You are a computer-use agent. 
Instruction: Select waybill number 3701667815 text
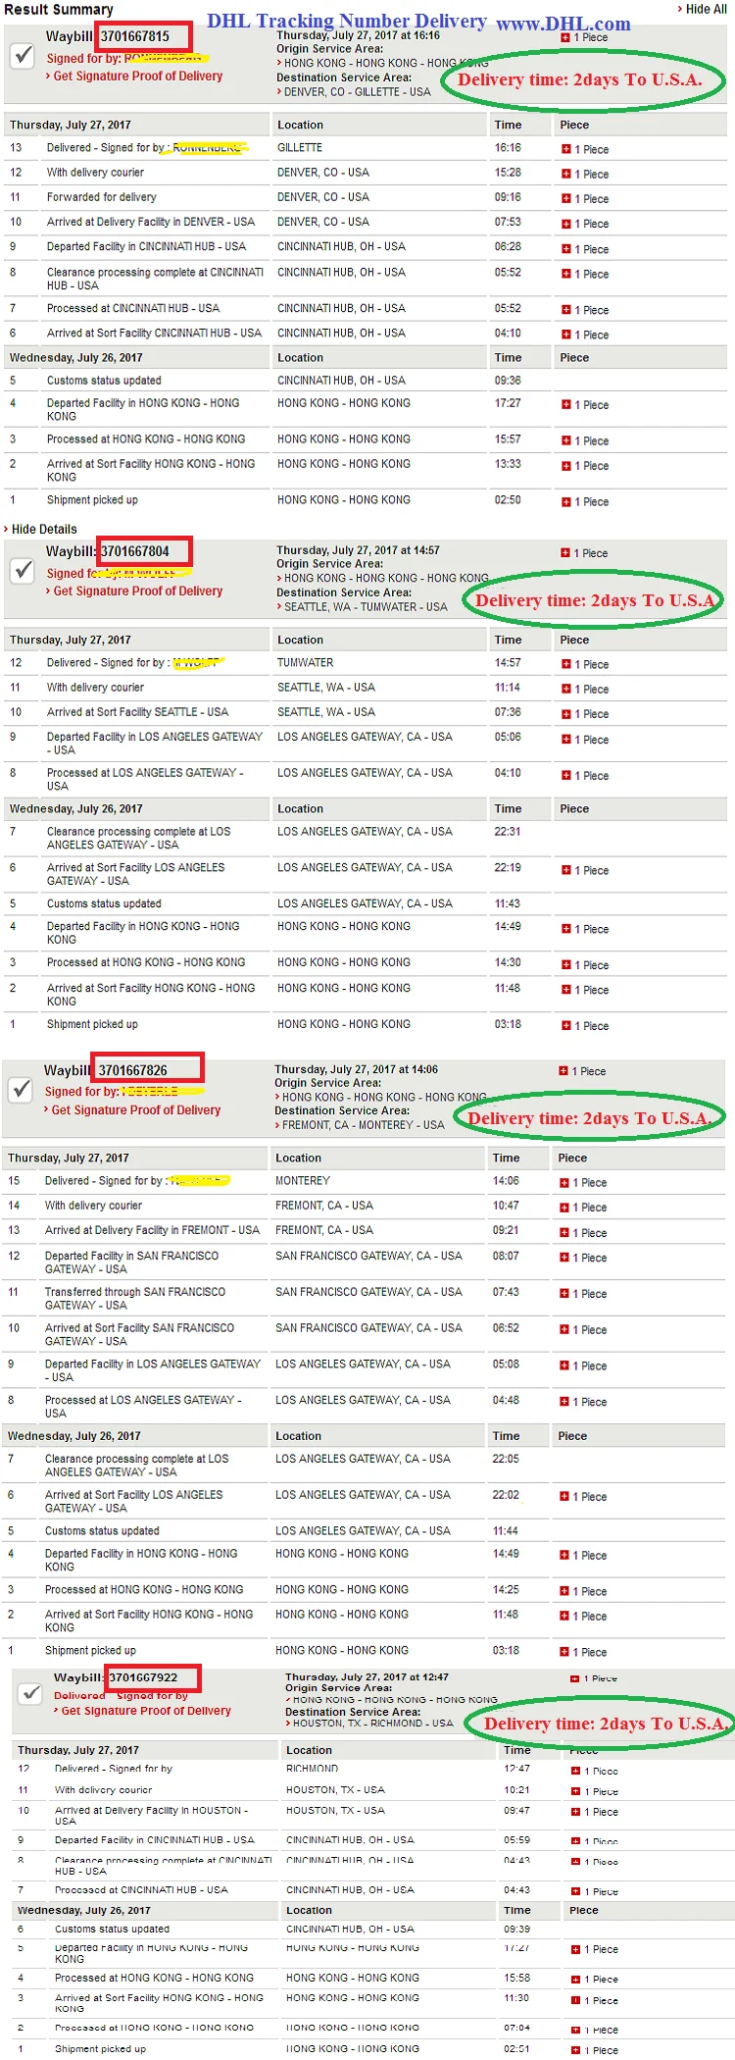135,36
